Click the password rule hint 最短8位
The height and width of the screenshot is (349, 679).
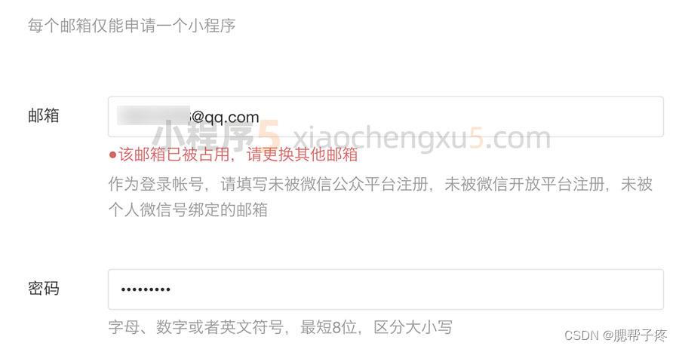click(x=328, y=327)
